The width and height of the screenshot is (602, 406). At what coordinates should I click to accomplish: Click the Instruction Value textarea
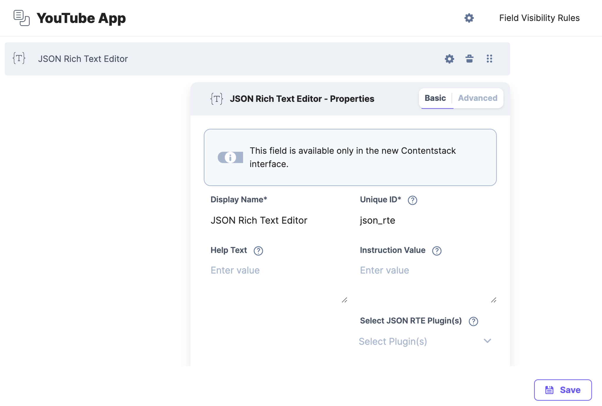coord(428,283)
